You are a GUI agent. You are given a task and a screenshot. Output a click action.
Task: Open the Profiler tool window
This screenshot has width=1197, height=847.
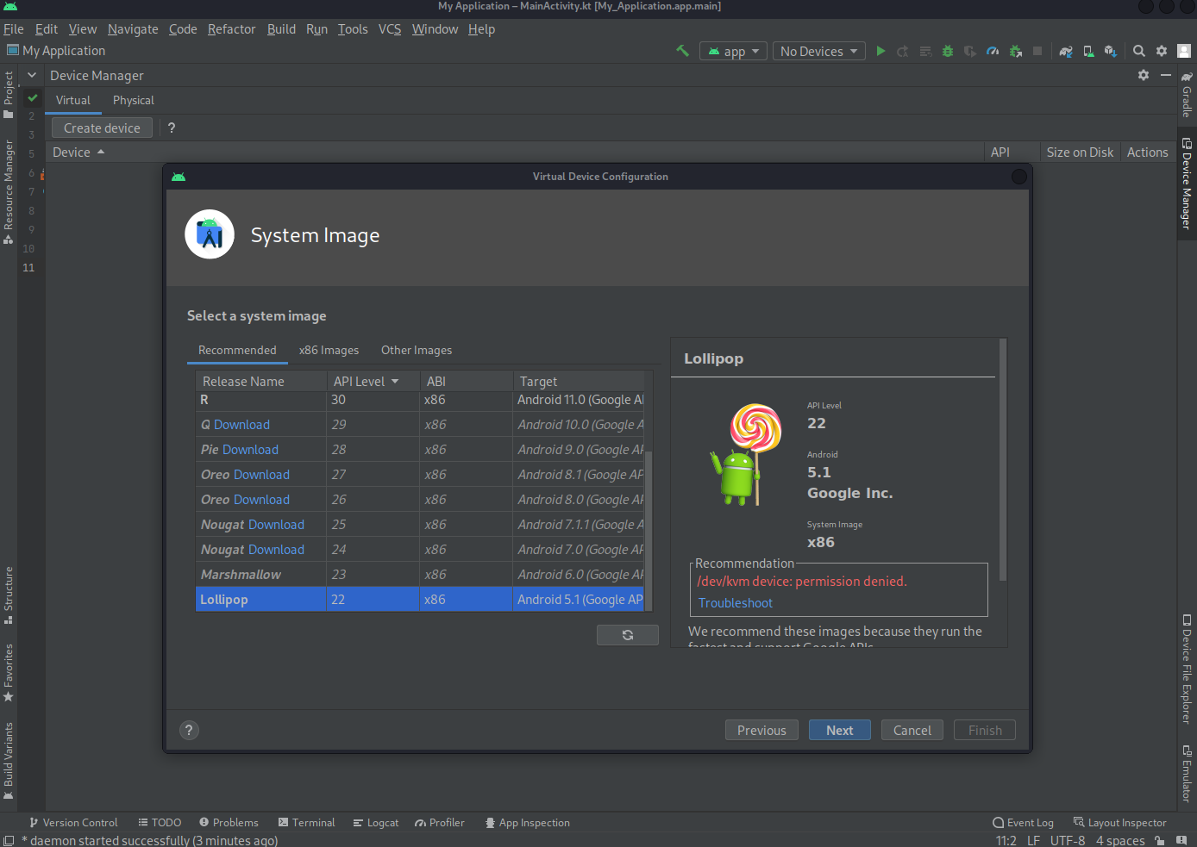click(x=439, y=823)
